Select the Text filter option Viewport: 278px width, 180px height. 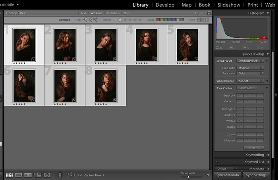[83, 13]
